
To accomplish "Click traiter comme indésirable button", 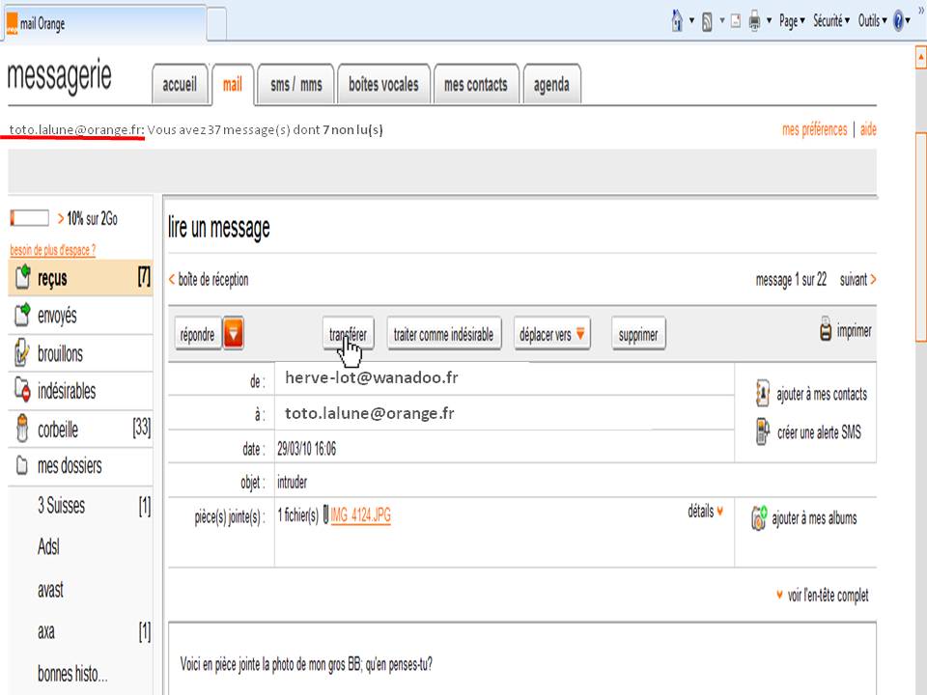I will pyautogui.click(x=443, y=334).
